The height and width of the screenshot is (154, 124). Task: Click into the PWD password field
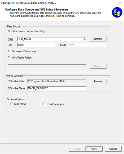[x=87, y=45]
